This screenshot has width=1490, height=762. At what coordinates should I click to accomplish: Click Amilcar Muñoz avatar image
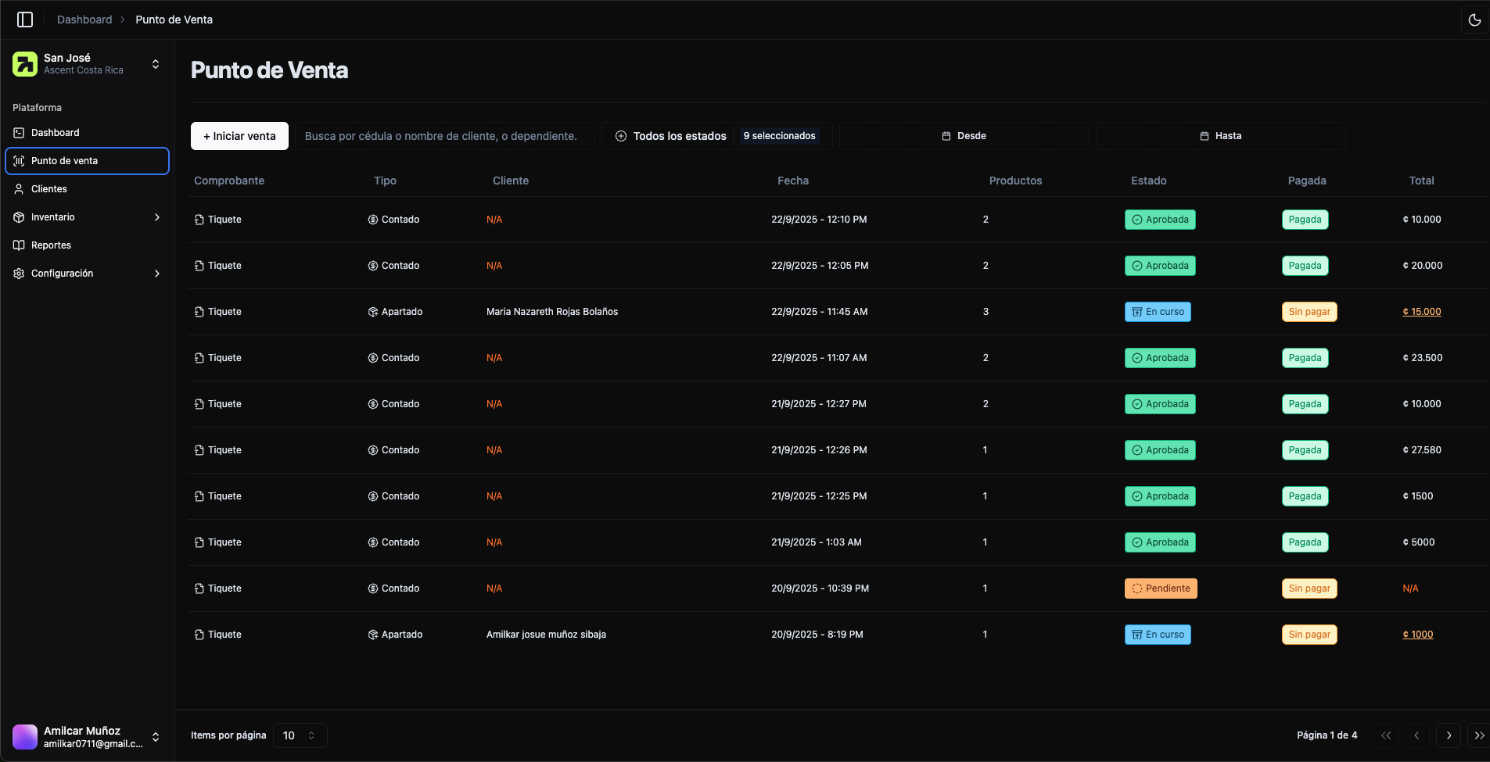coord(25,737)
